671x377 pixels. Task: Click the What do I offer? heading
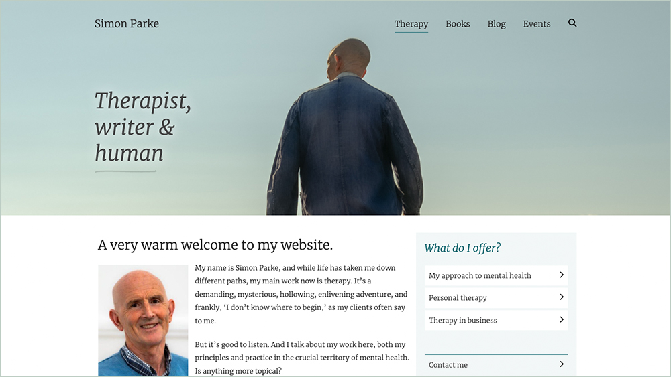tap(462, 248)
